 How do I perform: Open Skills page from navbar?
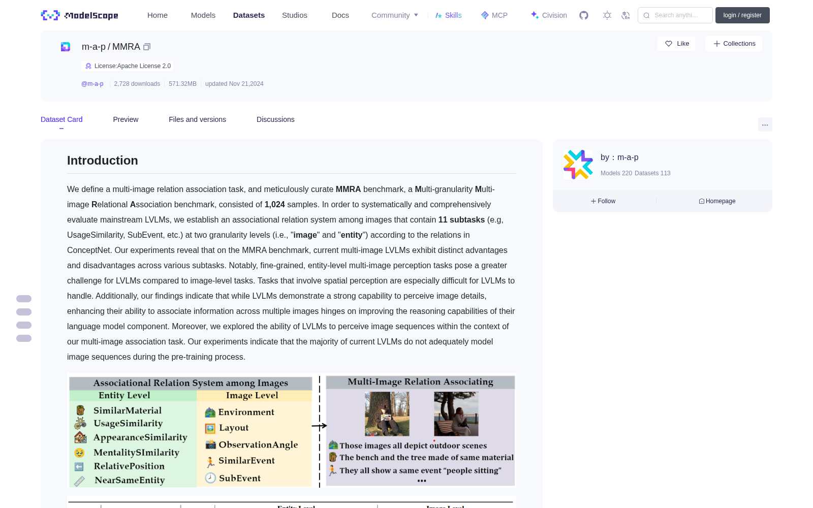[x=449, y=15]
